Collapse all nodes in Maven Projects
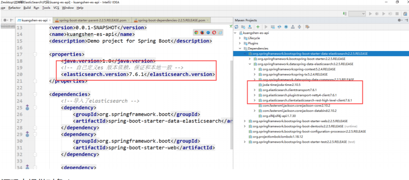 coord(299,27)
